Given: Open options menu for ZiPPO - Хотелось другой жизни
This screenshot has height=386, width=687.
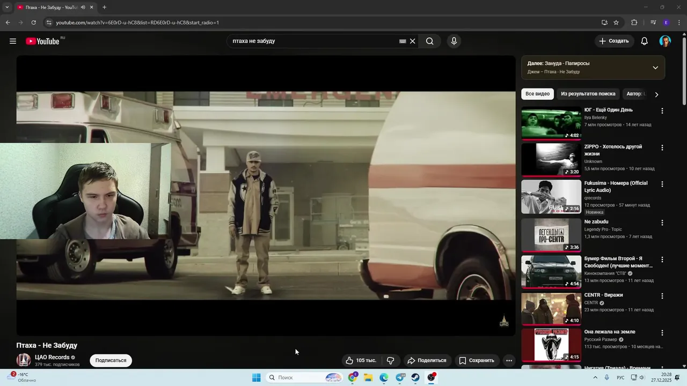Looking at the screenshot, I should coord(662,147).
